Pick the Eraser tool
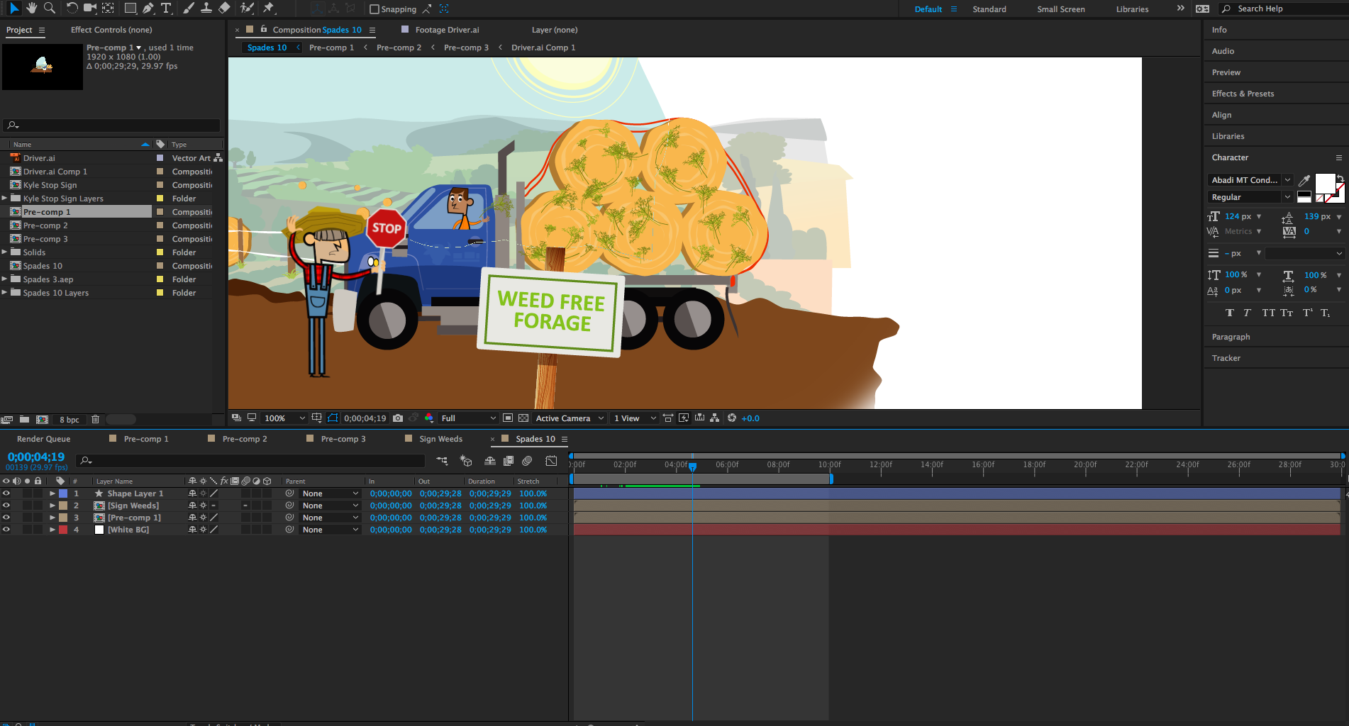 (x=224, y=8)
